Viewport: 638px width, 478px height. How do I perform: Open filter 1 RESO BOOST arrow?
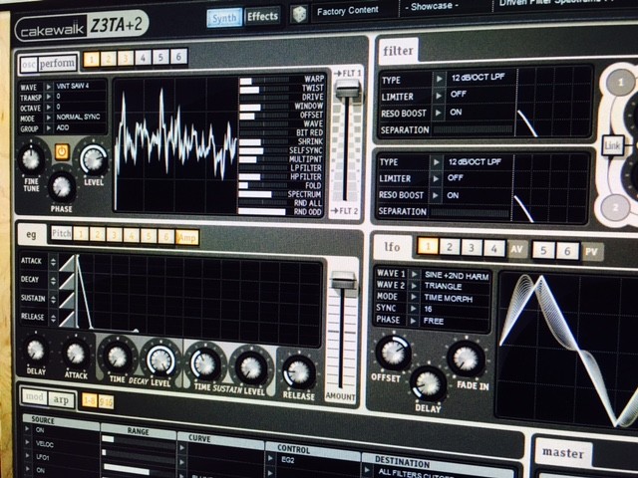[439, 113]
